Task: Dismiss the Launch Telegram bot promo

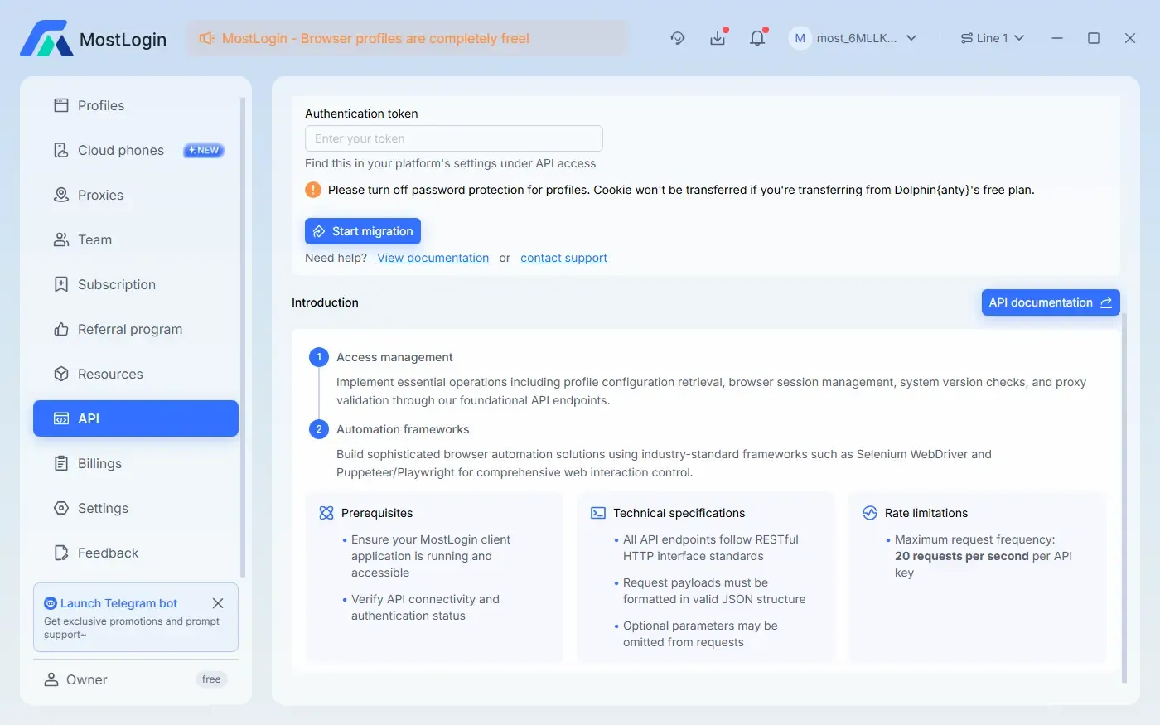Action: [x=218, y=603]
